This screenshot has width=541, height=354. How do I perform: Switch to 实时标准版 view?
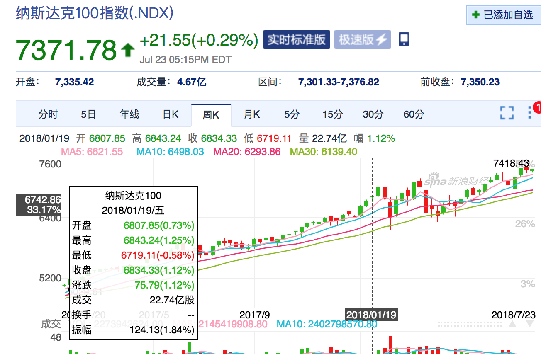point(297,40)
